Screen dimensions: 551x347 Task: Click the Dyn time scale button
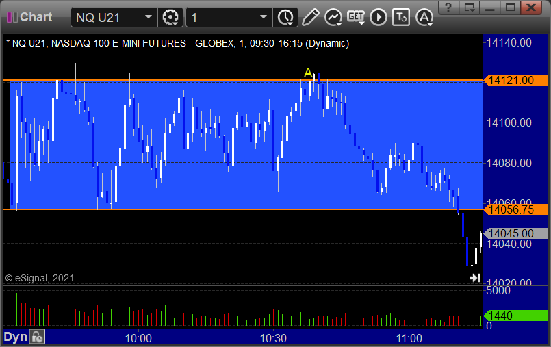(x=16, y=337)
